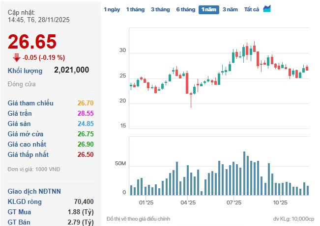The width and height of the screenshot is (320, 226).
Task: Show all data with Tất cả
Action: 252,9
